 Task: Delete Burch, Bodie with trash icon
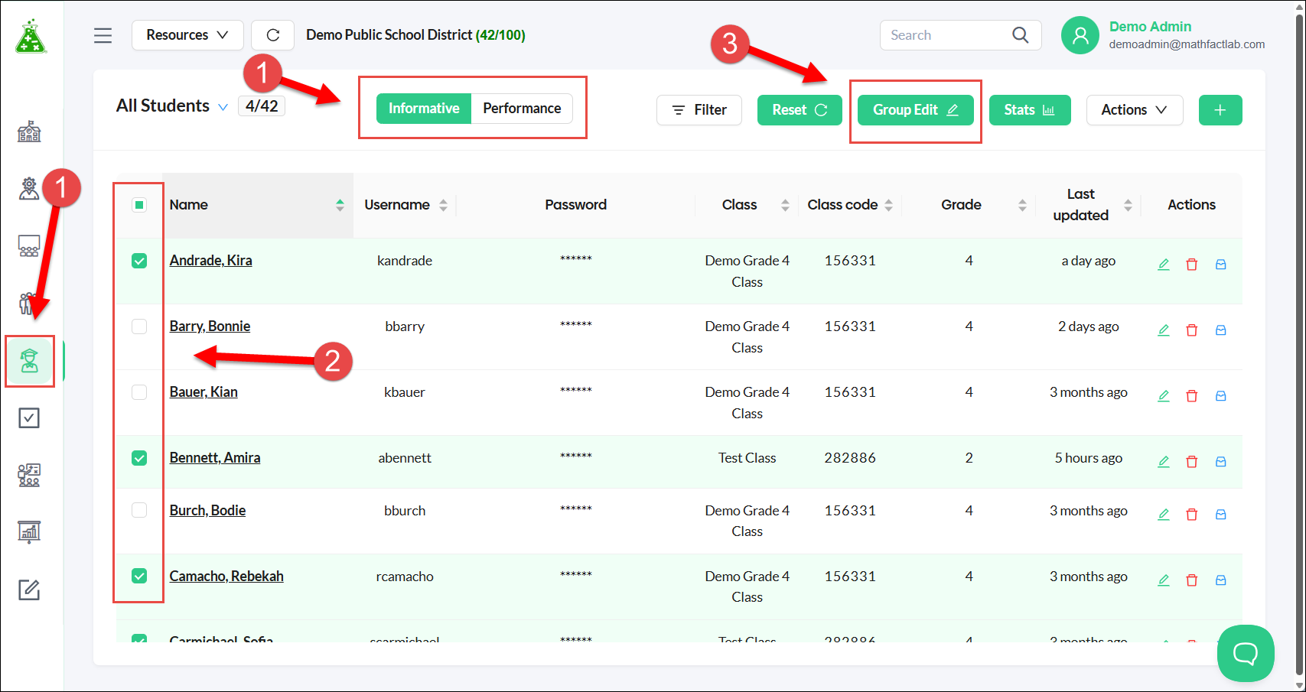point(1192,515)
